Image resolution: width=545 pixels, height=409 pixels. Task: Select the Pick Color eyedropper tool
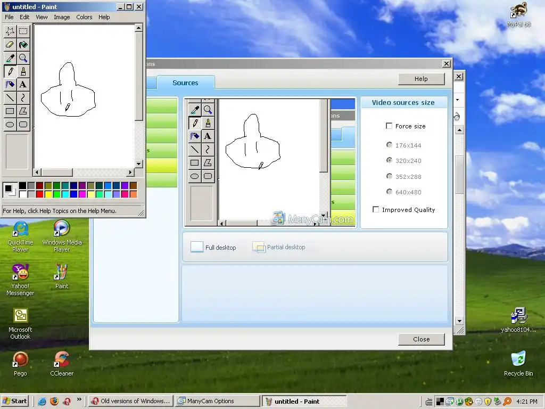(x=10, y=58)
